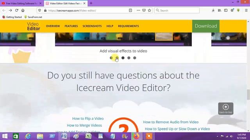
Task: Show next screenshot on right
Action: 229,39
